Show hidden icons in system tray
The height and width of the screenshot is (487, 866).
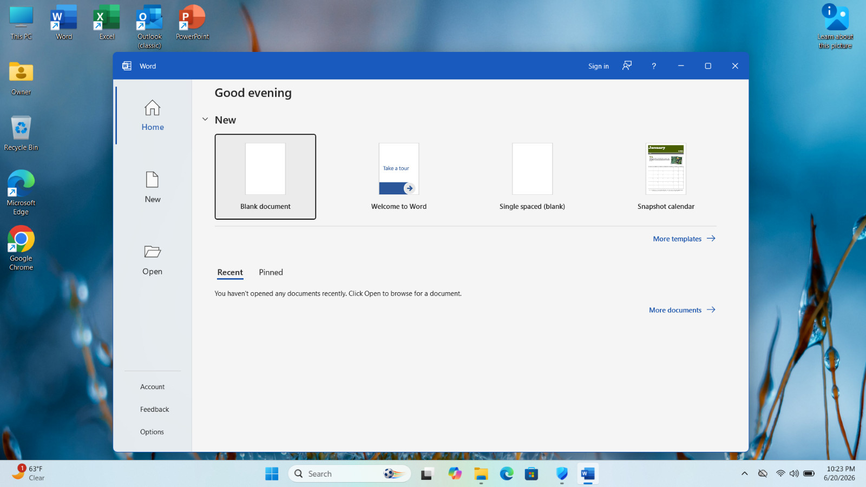tap(745, 474)
